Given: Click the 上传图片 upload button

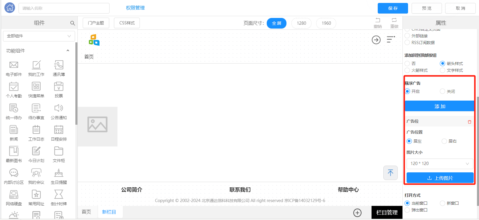Looking at the screenshot, I should (x=440, y=178).
